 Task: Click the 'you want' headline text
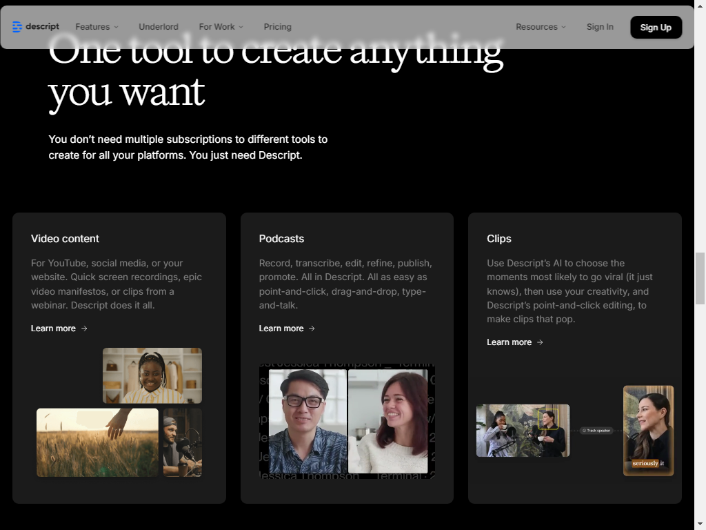click(x=127, y=93)
